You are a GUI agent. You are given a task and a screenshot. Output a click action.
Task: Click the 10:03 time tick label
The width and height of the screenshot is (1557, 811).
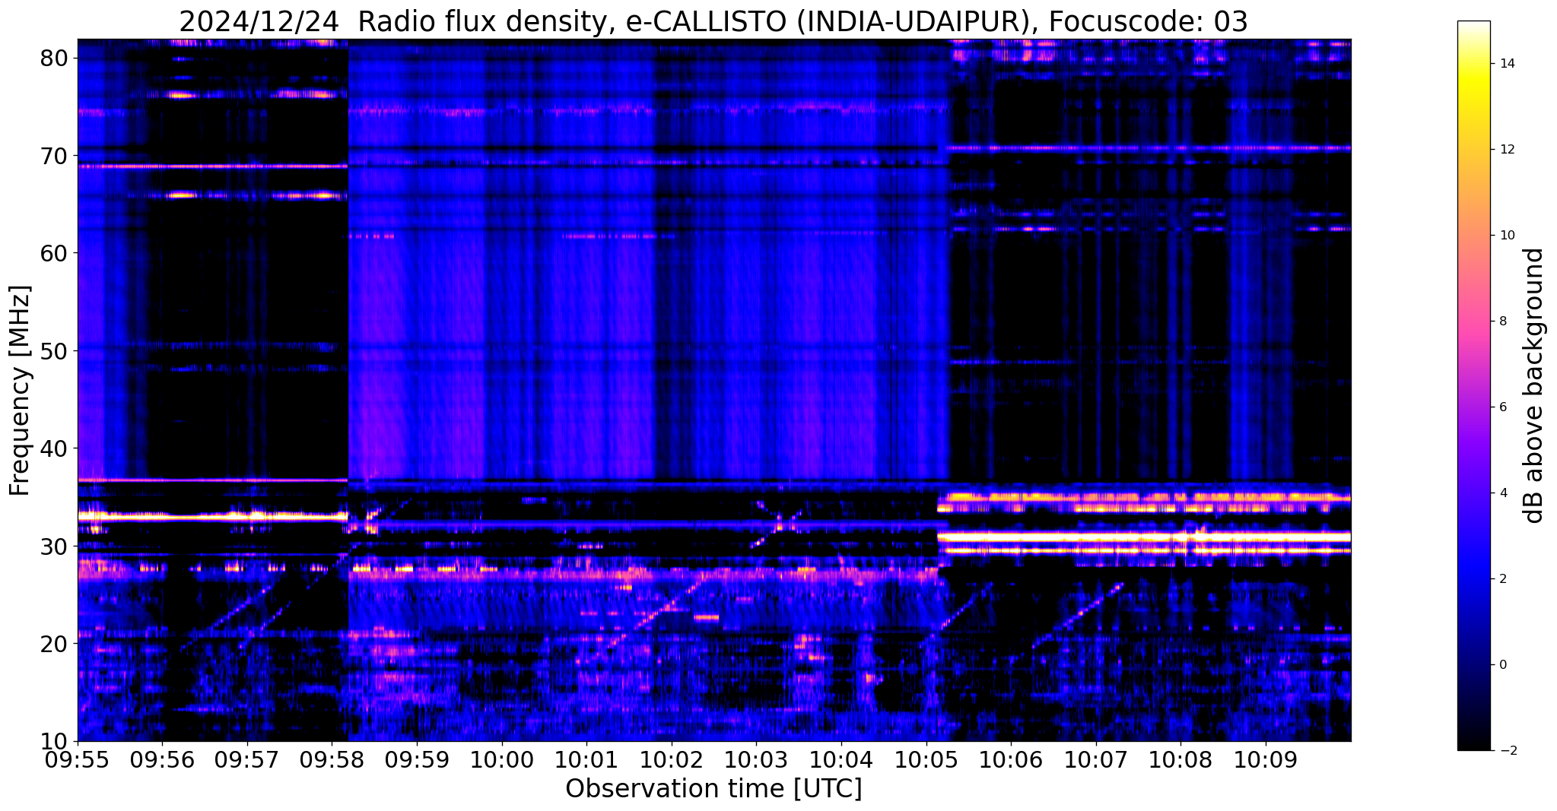(756, 759)
